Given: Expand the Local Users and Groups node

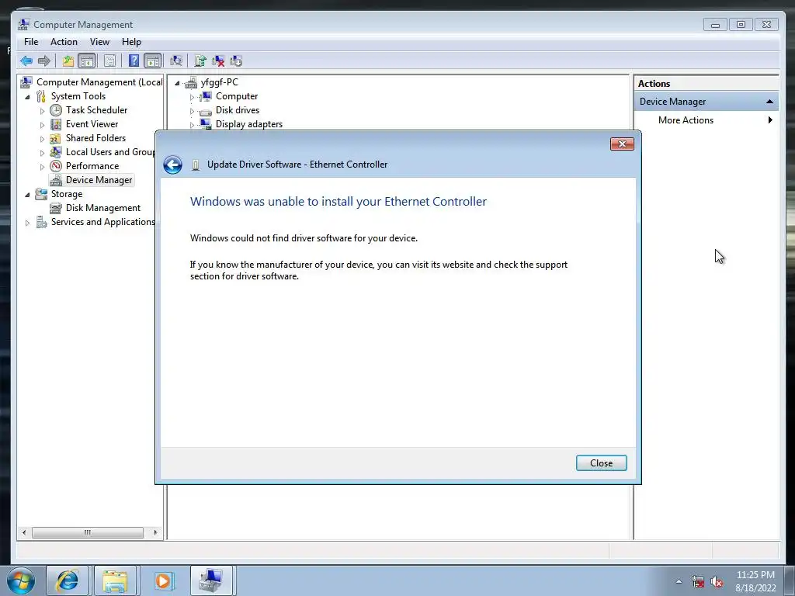Looking at the screenshot, I should pos(42,153).
